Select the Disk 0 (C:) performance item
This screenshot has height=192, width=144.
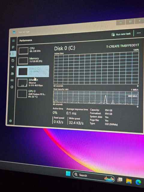point(33,71)
